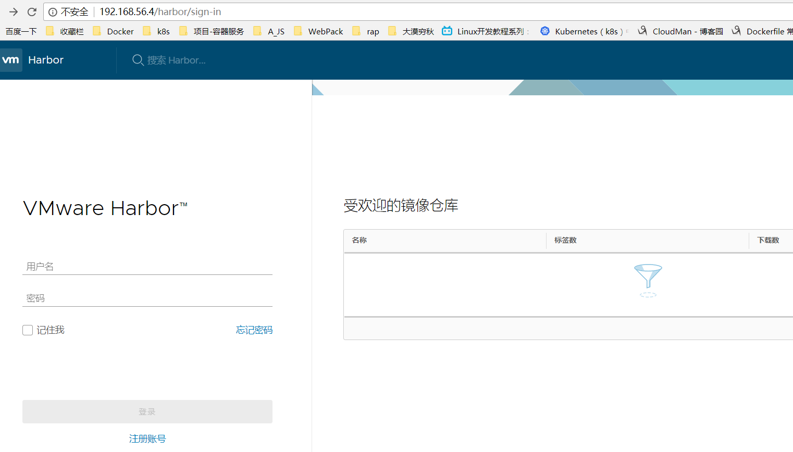793x452 pixels.
Task: Click the browser forward arrow
Action: pyautogui.click(x=14, y=11)
